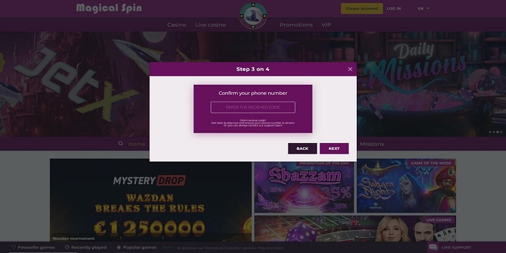The height and width of the screenshot is (253, 506).
Task: Open the search magnifier icon
Action: click(x=121, y=144)
